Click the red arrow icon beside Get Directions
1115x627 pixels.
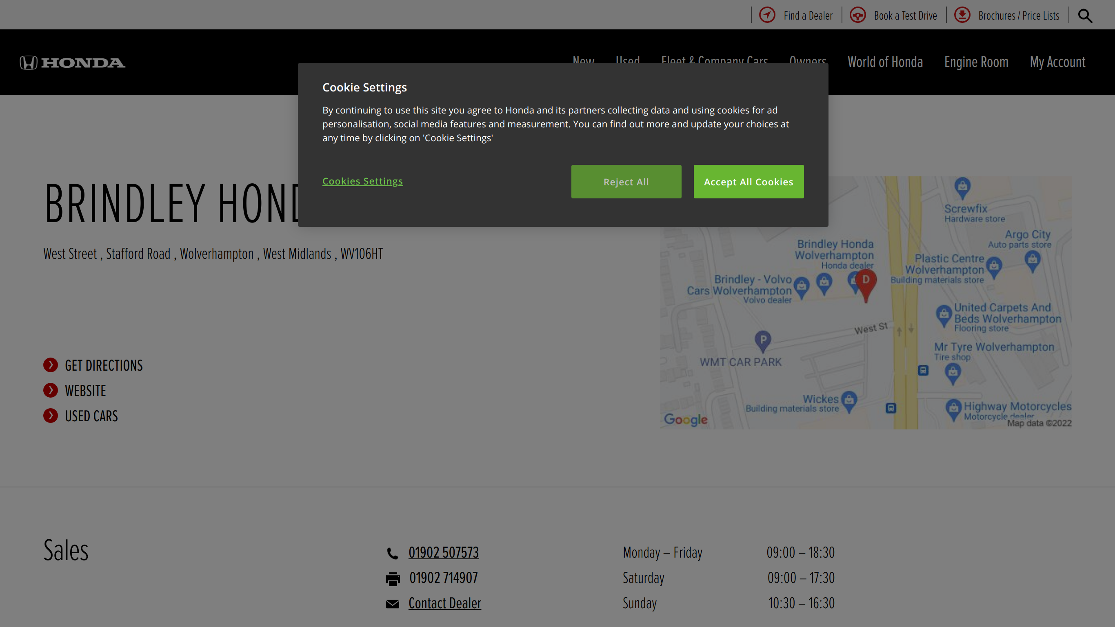[x=51, y=365]
